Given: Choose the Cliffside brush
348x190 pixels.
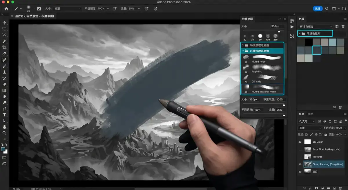Looking at the screenshot, I should coord(262,78).
